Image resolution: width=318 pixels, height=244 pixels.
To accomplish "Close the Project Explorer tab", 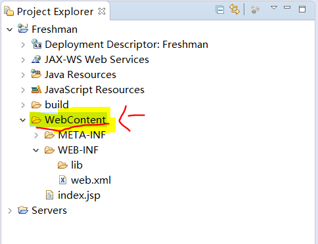I will coord(102,11).
